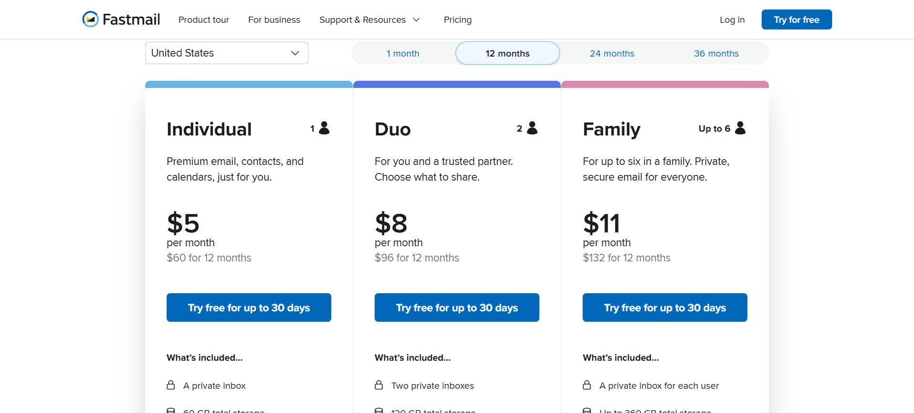Screen dimensions: 914x413
Task: Click lock icon beside 'A private inbox'
Action: (171, 385)
